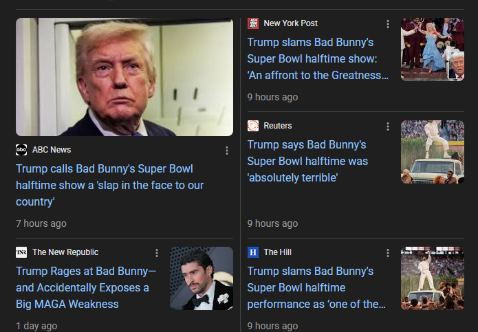478x332 pixels.
Task: Click The Hill story thumbnail
Action: 433,278
